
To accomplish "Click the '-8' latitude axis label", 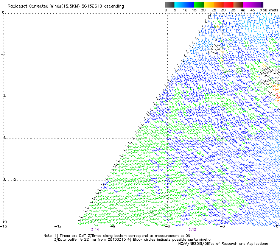I will 3,179.
